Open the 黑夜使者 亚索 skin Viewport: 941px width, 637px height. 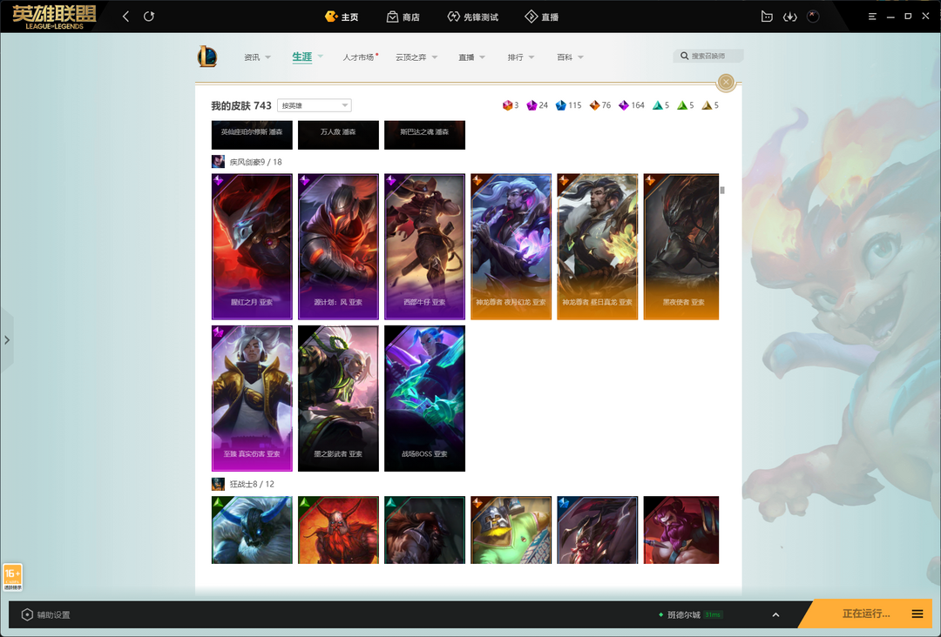[x=681, y=247]
